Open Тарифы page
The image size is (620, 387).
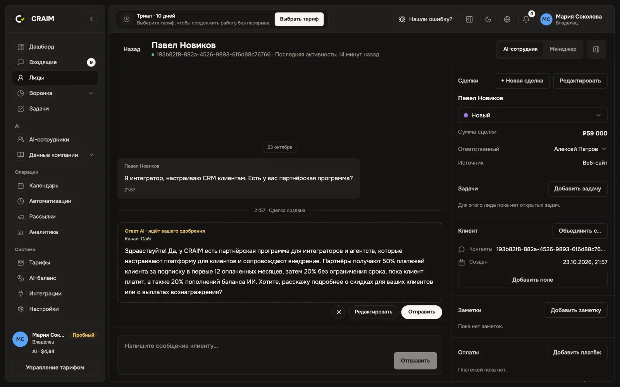[55, 263]
